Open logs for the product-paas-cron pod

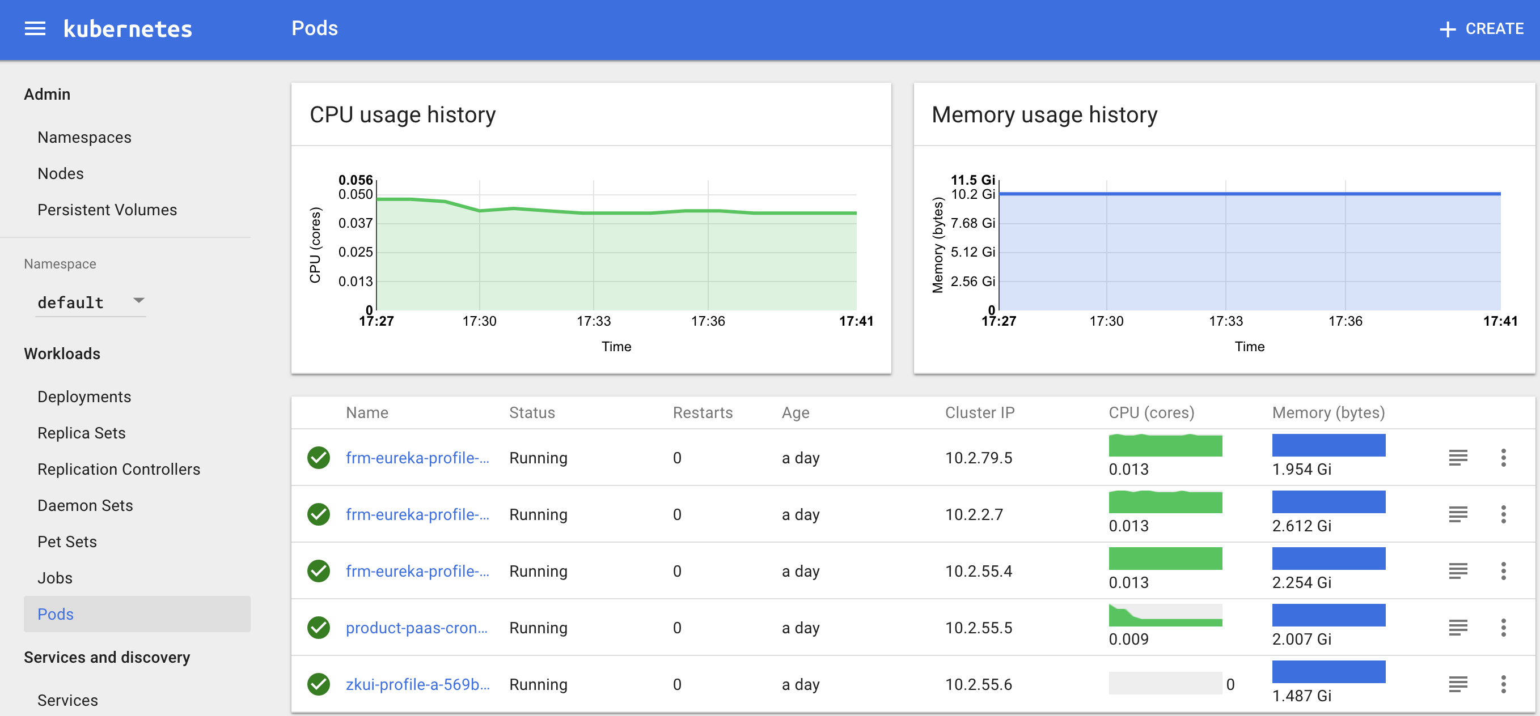(x=1458, y=628)
